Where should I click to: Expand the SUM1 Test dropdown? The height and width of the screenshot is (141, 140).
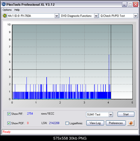click(111, 115)
